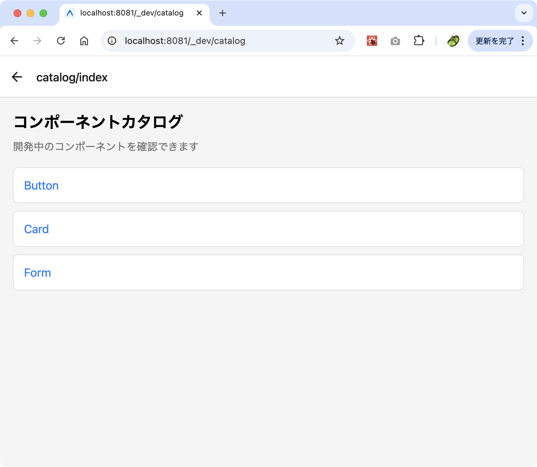Image resolution: width=537 pixels, height=467 pixels.
Task: Reload the catalog page
Action: (x=61, y=41)
